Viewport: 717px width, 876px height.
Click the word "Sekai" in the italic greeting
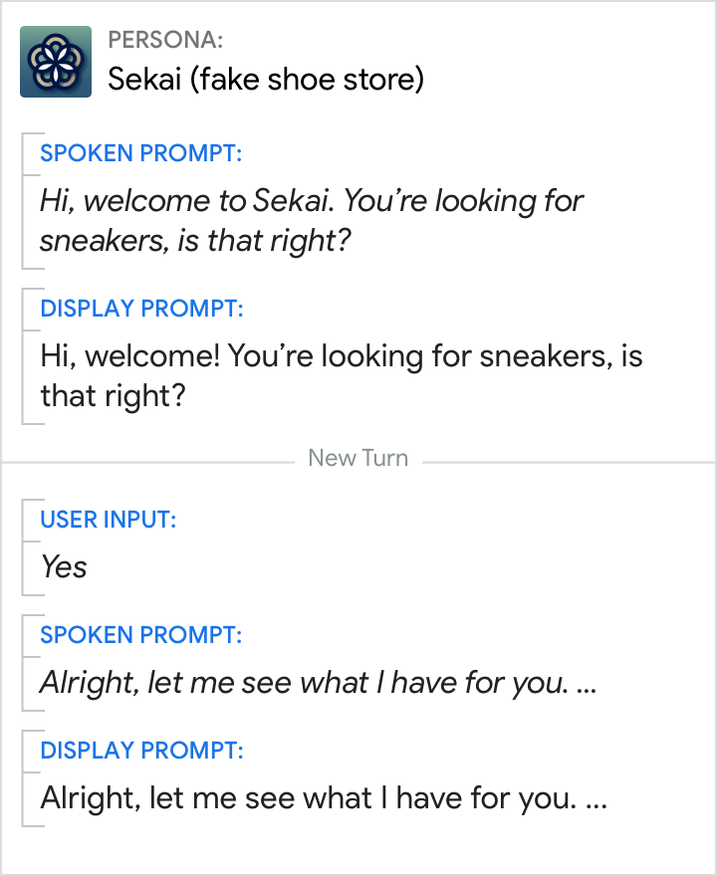tap(291, 201)
